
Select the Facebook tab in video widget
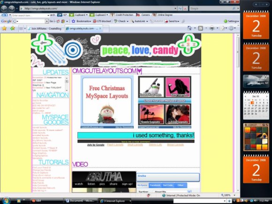pos(155,185)
